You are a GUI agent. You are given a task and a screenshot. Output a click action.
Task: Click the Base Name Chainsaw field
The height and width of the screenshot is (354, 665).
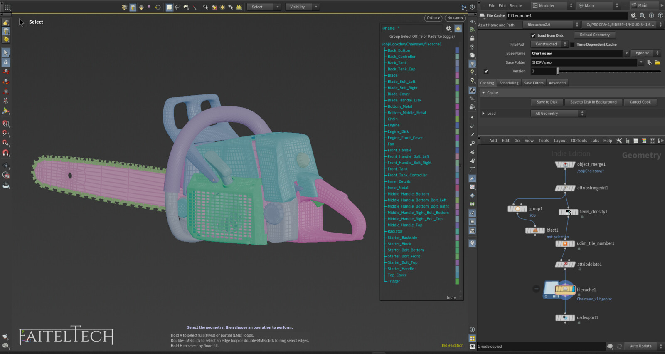[577, 53]
